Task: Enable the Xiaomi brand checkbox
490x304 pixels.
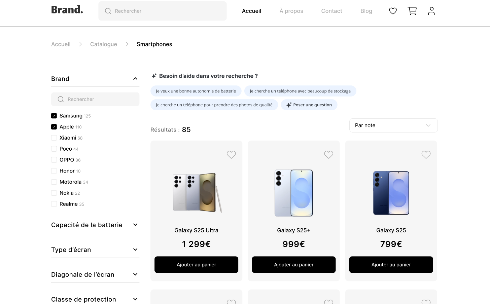Action: (x=54, y=138)
